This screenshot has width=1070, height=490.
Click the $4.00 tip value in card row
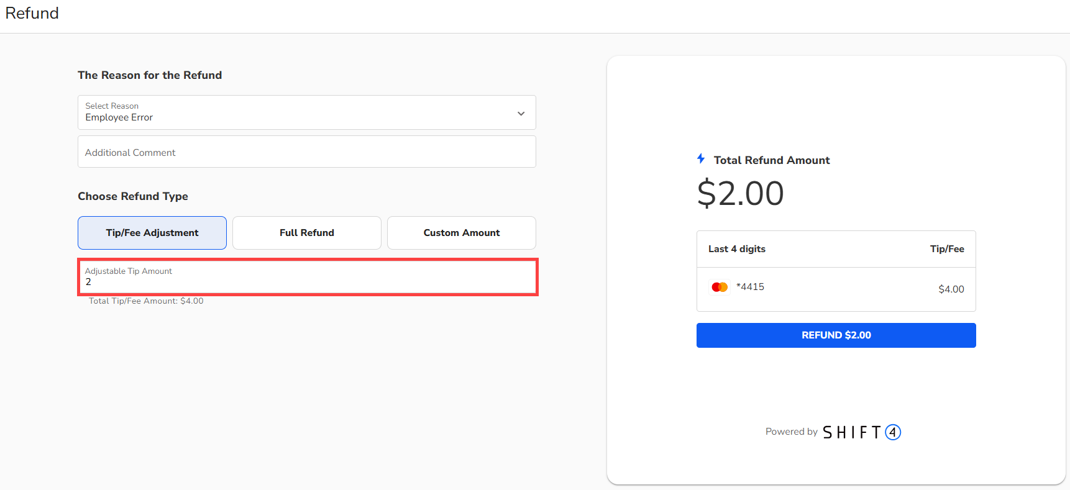(x=951, y=289)
